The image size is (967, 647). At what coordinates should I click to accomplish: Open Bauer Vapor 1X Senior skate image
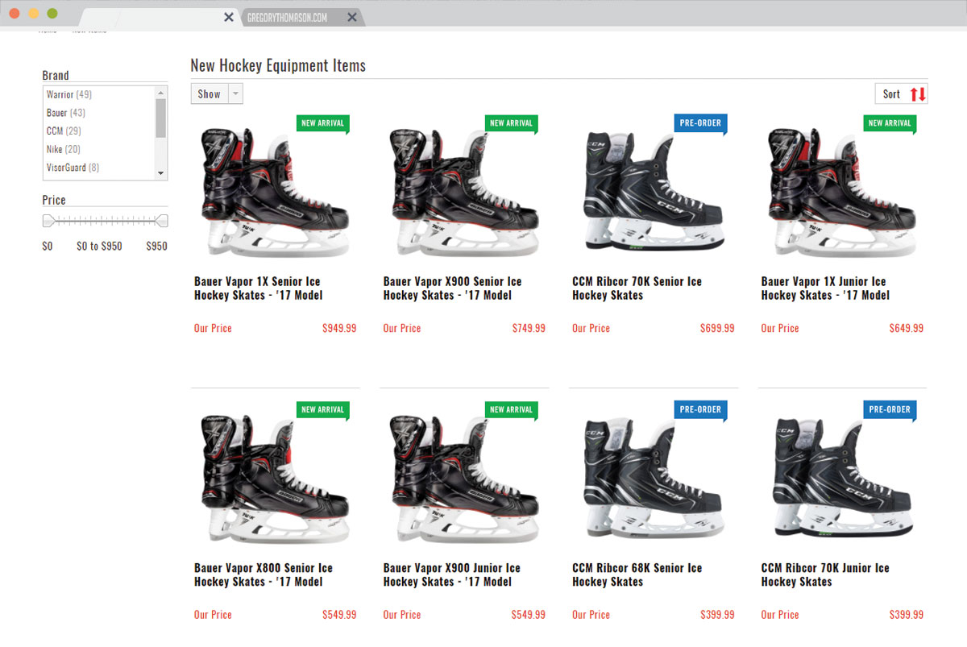tap(275, 193)
